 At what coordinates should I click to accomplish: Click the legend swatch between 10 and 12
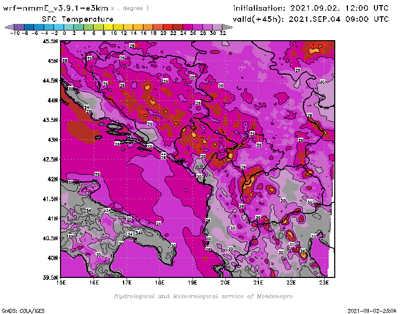(119, 27)
